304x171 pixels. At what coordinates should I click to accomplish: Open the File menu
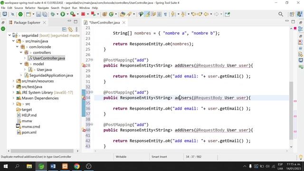pos(3,8)
